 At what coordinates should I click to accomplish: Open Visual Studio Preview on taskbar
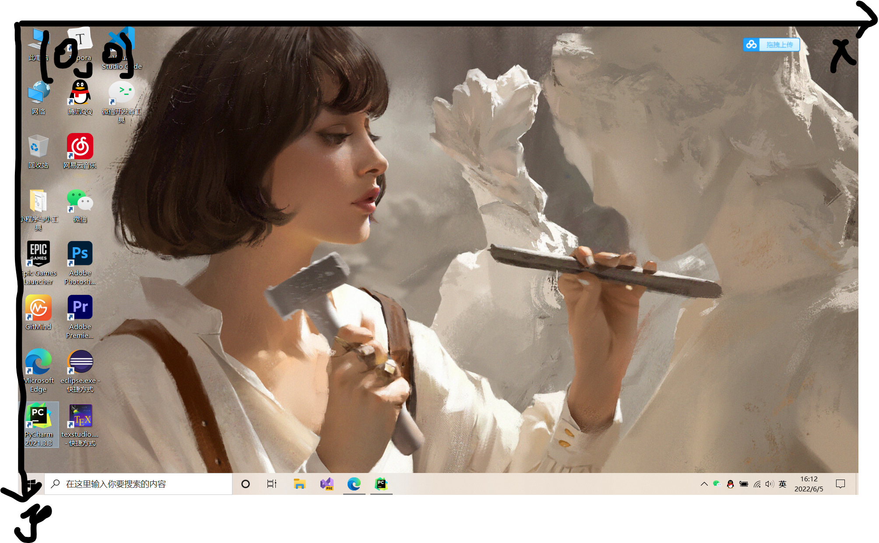(327, 484)
